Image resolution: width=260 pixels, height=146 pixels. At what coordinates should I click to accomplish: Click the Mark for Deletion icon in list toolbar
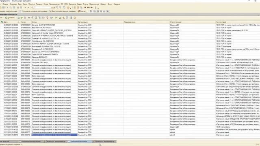coord(25,18)
